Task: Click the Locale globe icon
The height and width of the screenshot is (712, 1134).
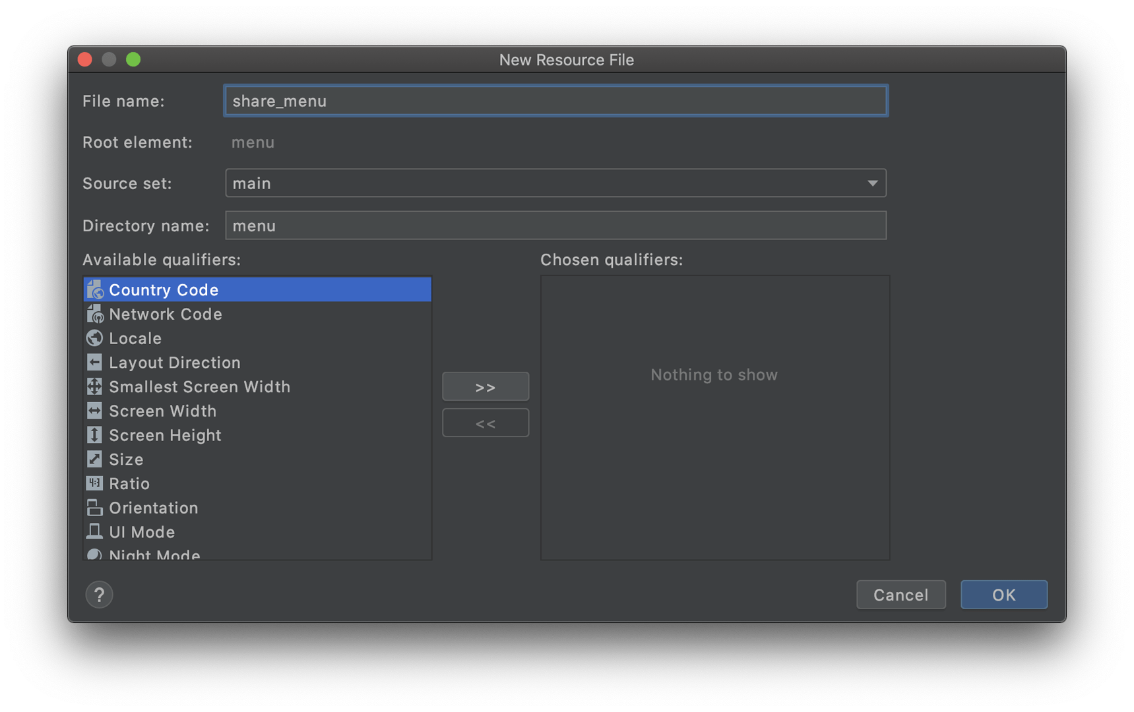Action: (95, 338)
